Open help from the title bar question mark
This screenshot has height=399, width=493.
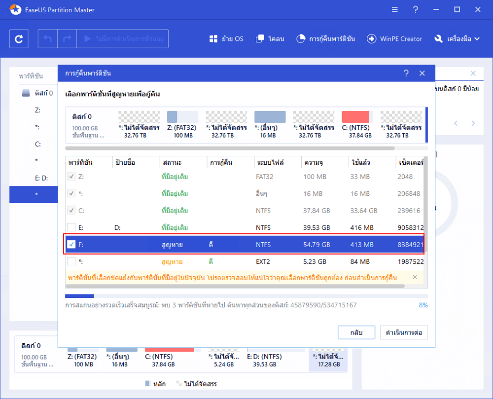415,10
